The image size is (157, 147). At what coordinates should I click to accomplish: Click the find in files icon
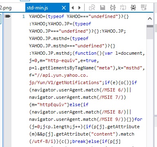click(92, 8)
